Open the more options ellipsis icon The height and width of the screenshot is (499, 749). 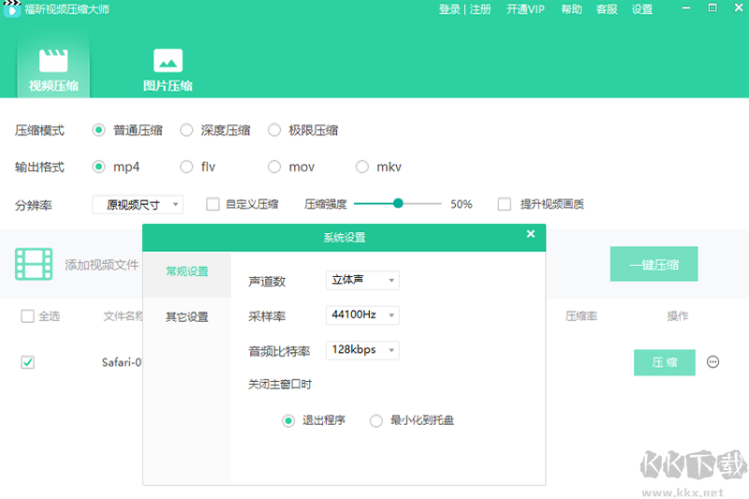pos(713,362)
